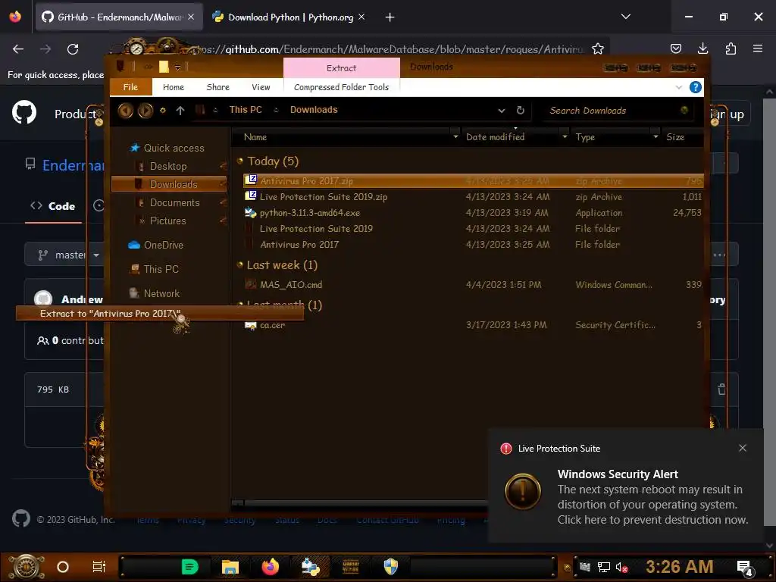
Task: Select Desktop in navigation pane
Action: [x=168, y=166]
